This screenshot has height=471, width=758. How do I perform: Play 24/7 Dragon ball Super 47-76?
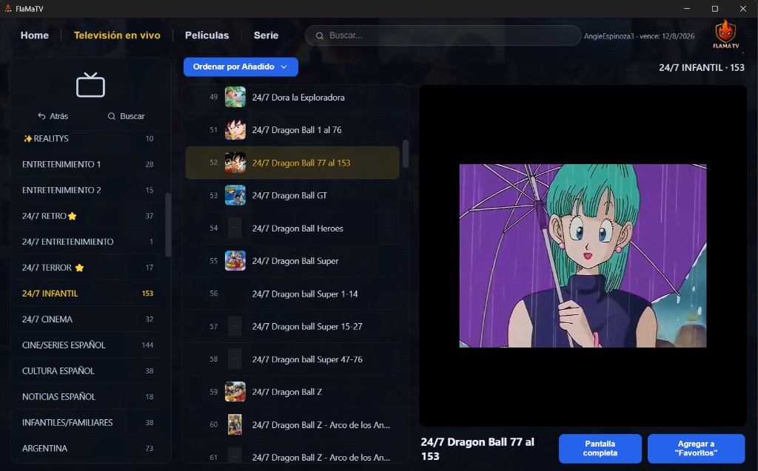(x=292, y=359)
